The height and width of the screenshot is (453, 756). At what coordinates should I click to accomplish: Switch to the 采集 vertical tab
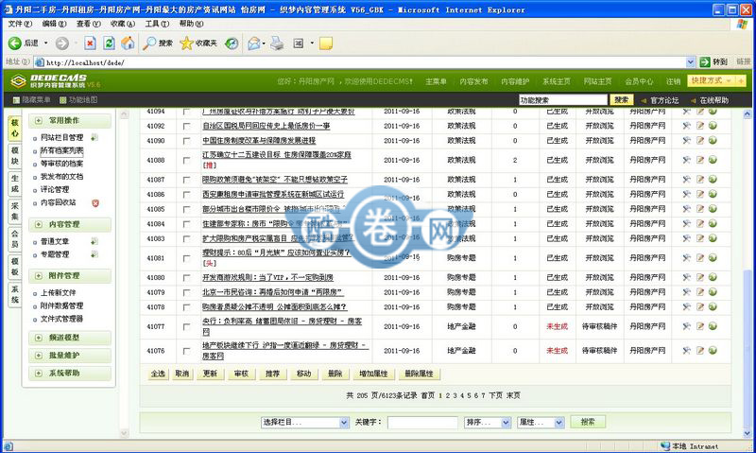(15, 212)
